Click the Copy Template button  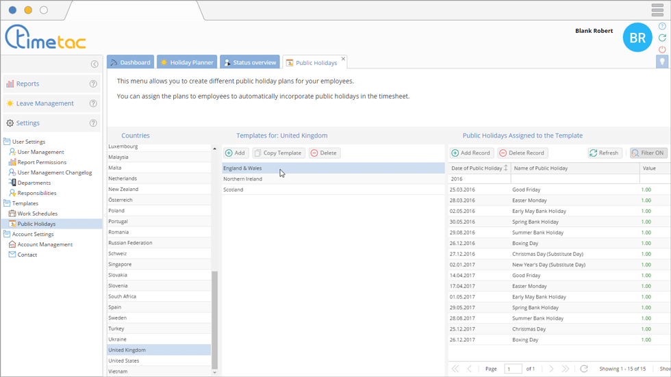click(278, 153)
